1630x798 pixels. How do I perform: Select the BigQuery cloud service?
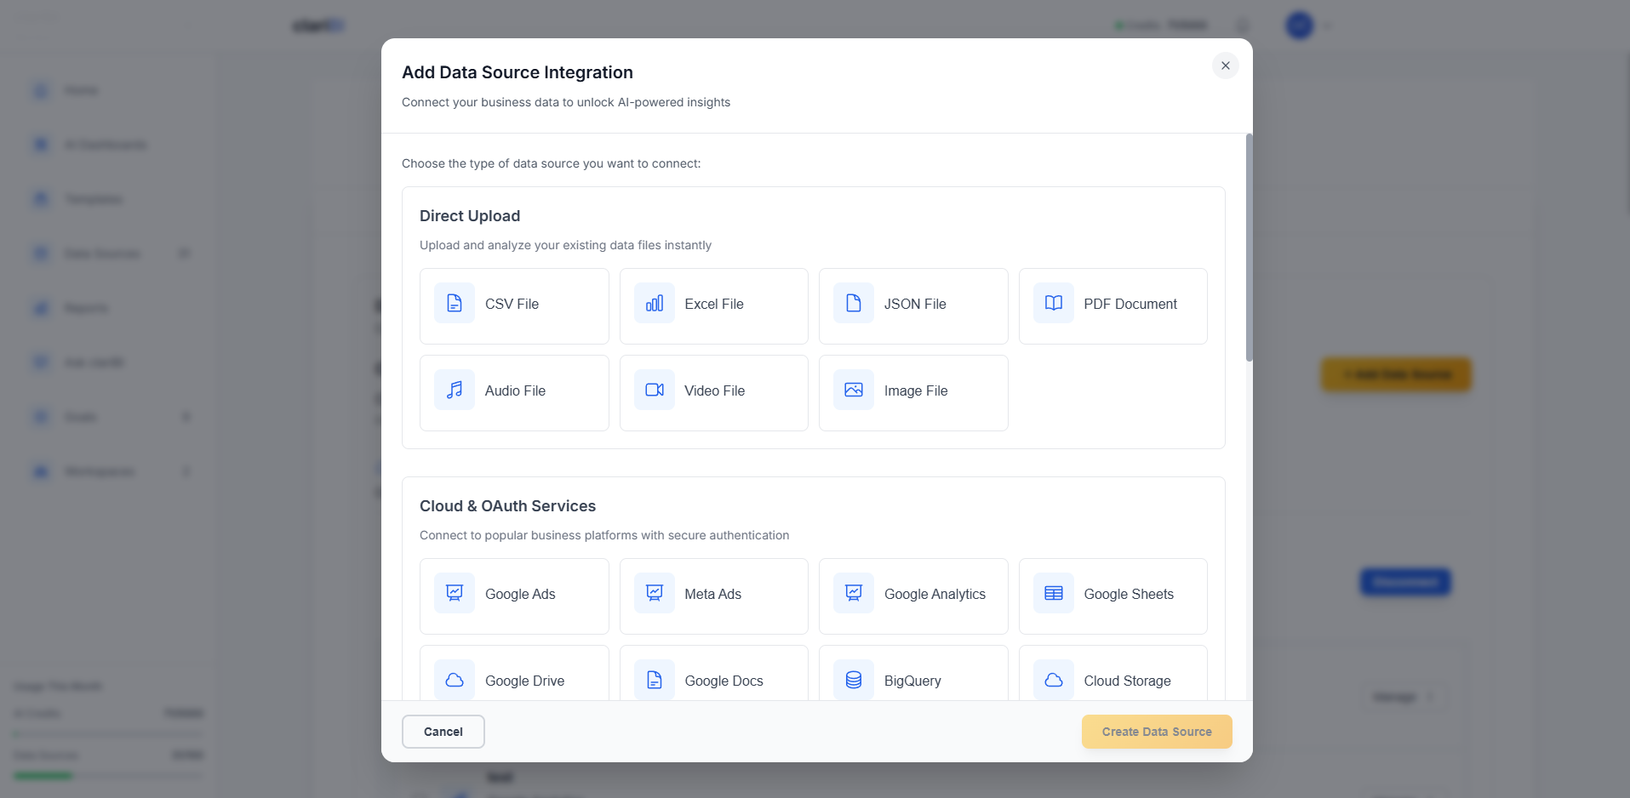(913, 680)
